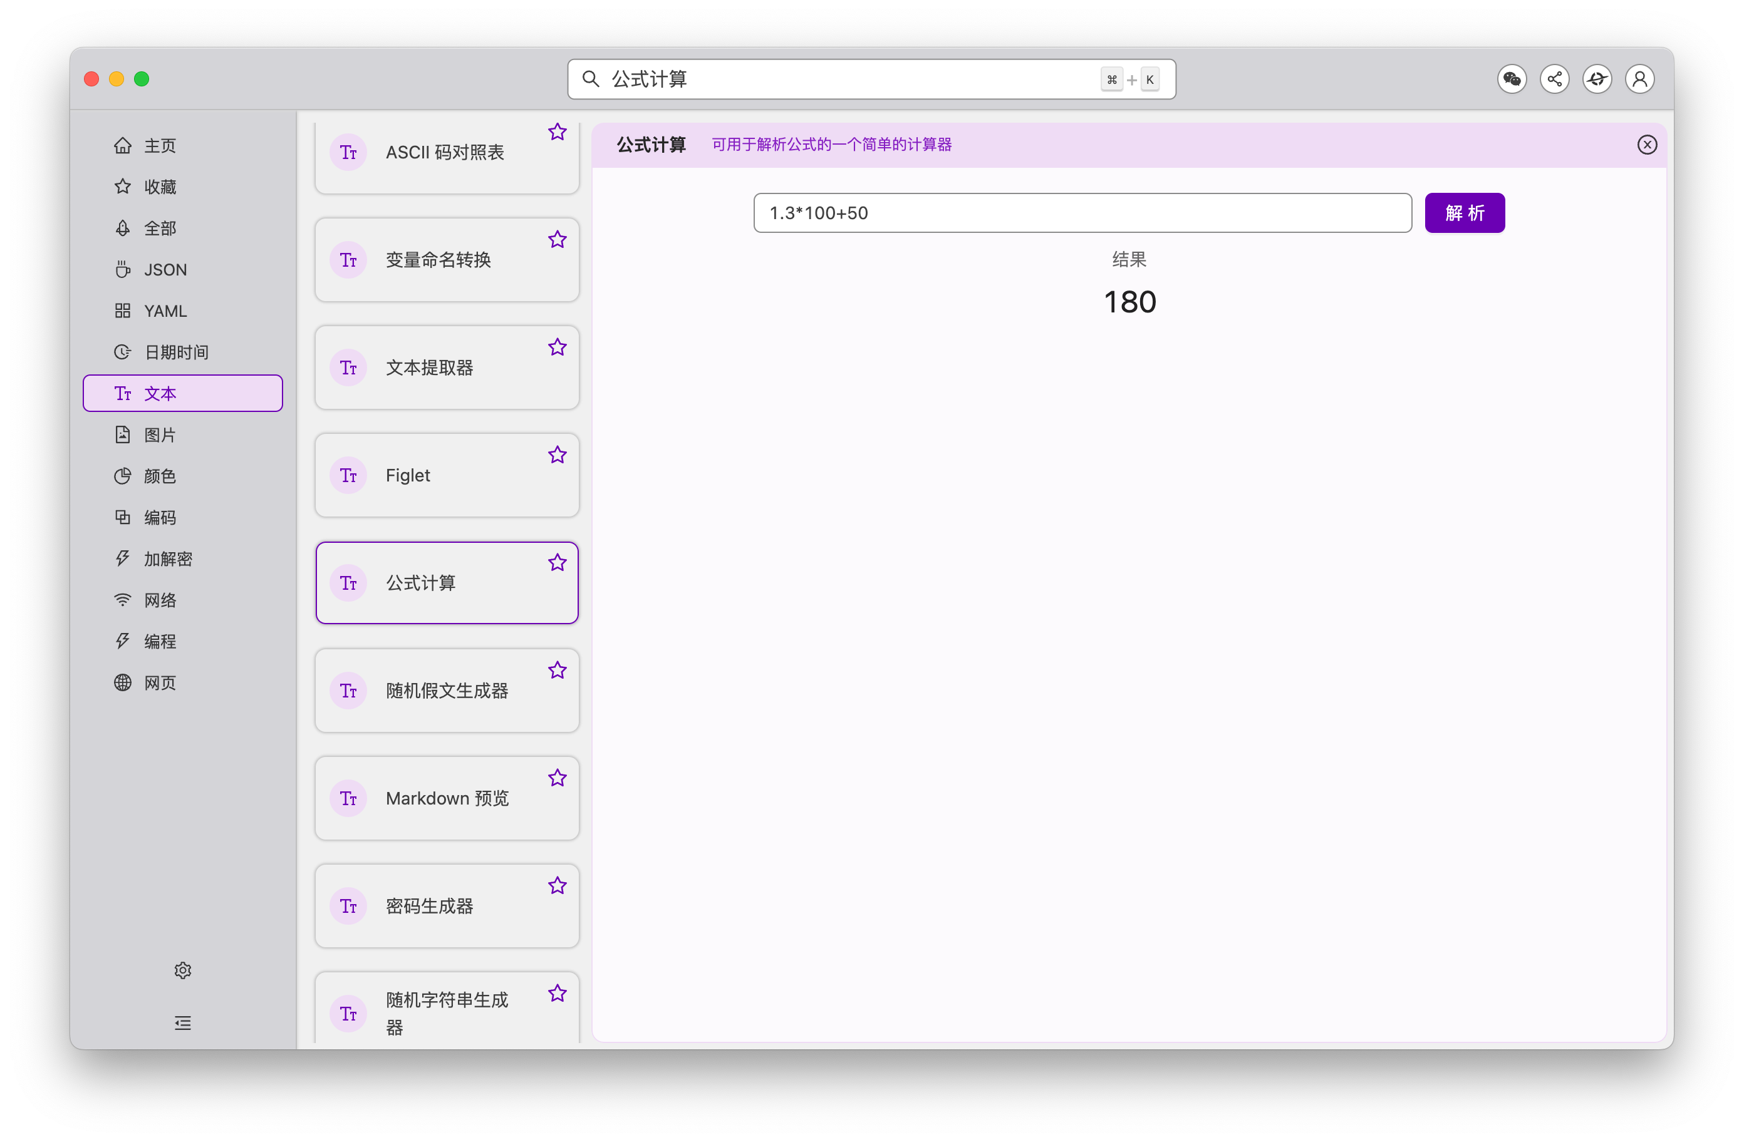The image size is (1744, 1142).
Task: Open the 加解密 category
Action: [182, 559]
